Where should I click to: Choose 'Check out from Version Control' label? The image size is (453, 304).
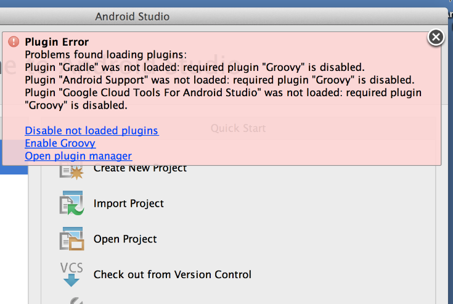(x=173, y=274)
